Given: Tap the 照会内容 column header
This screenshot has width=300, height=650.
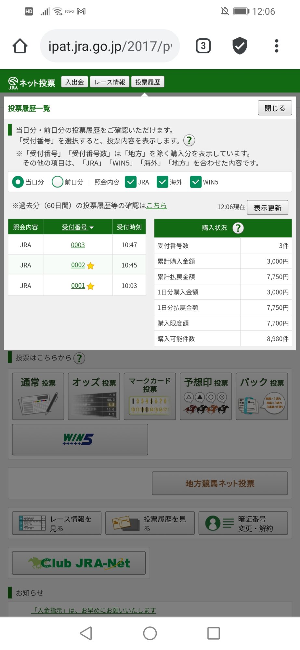Looking at the screenshot, I should [x=25, y=227].
